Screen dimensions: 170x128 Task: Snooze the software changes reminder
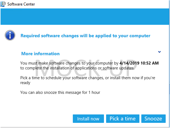(x=153, y=119)
